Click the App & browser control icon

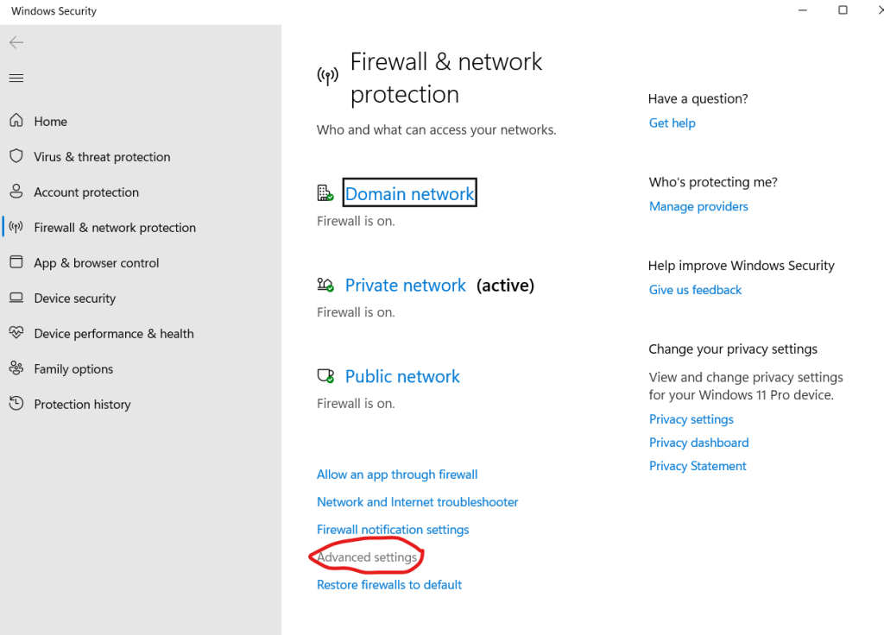pos(16,262)
